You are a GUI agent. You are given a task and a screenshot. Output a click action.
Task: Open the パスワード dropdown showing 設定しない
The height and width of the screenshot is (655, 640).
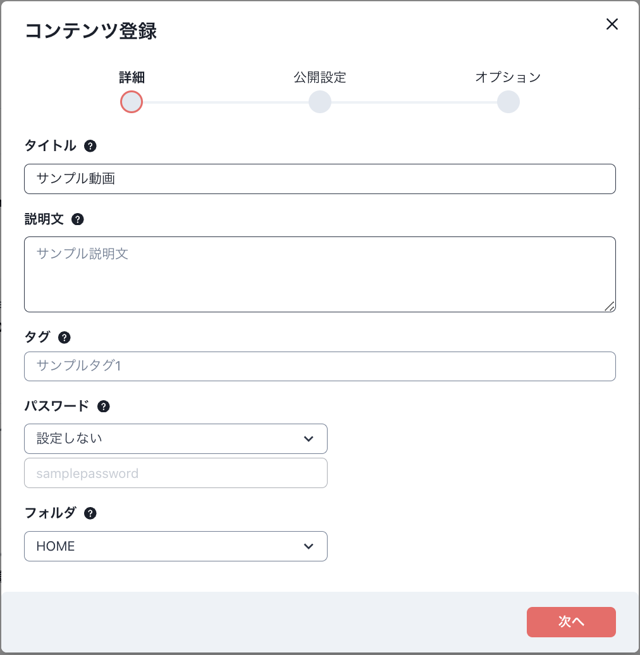176,438
